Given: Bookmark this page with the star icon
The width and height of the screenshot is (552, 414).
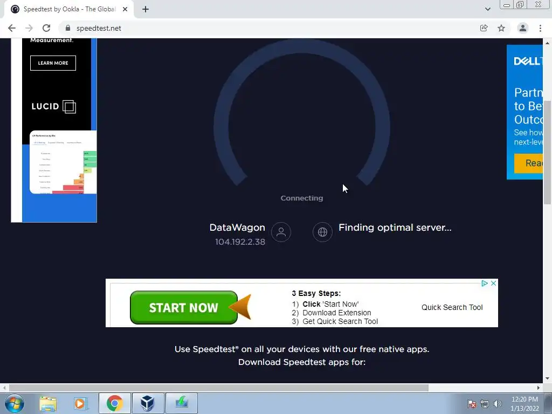Looking at the screenshot, I should tap(501, 28).
